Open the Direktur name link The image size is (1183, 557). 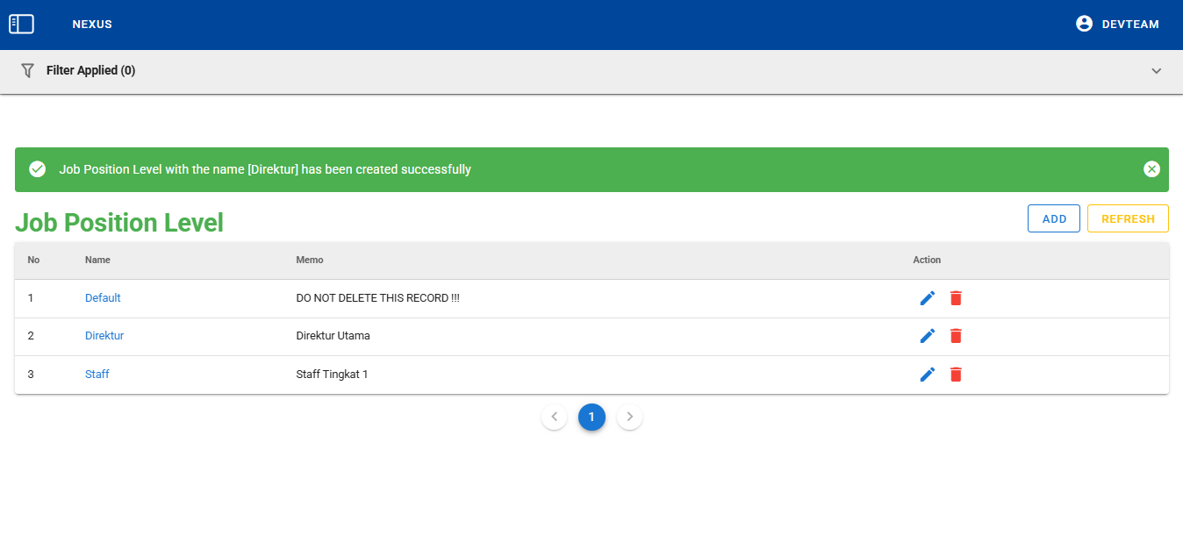click(x=104, y=336)
